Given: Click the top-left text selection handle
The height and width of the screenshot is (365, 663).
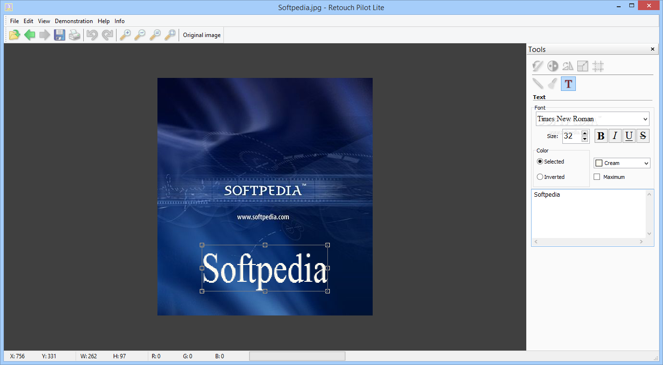Looking at the screenshot, I should [x=202, y=245].
